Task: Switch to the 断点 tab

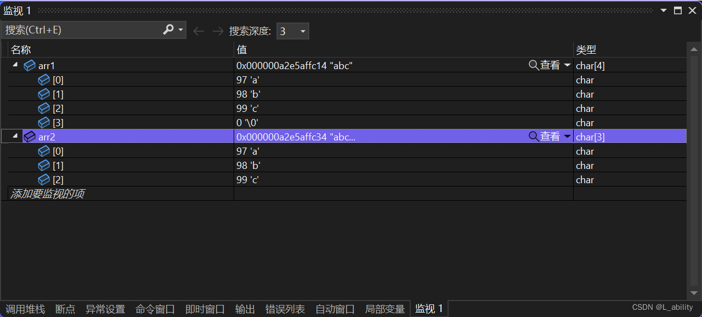Action: 65,309
